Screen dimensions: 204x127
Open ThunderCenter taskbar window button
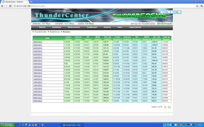tap(73, 125)
